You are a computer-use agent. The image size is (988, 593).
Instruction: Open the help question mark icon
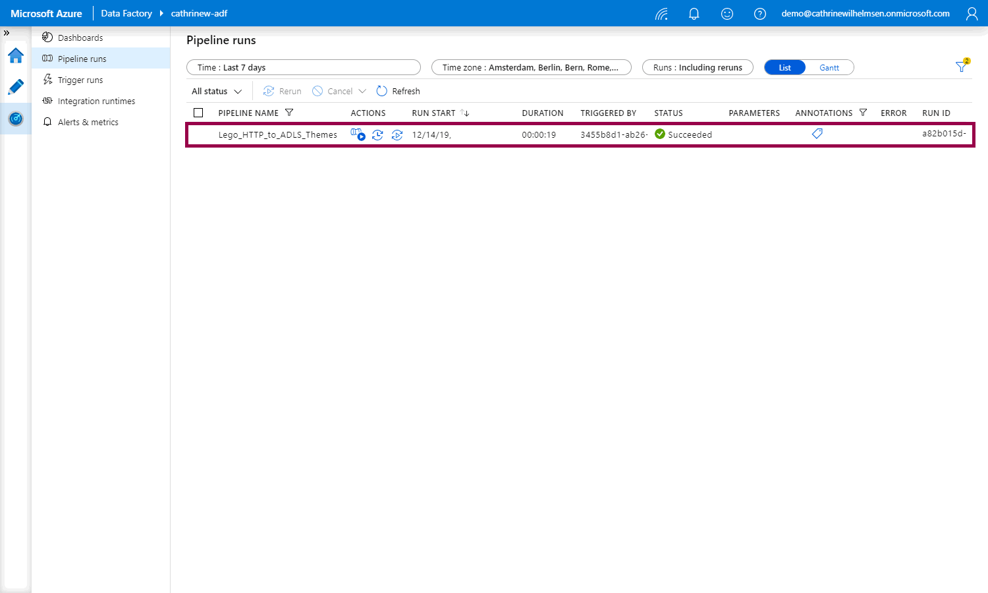tap(760, 14)
